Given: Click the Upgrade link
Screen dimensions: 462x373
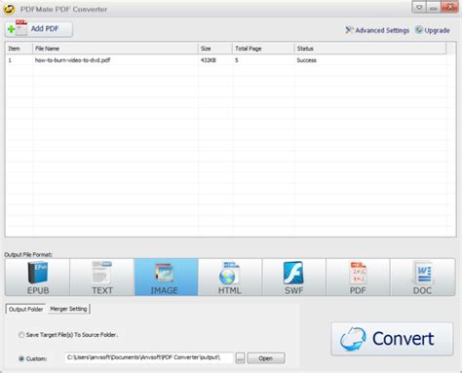Looking at the screenshot, I should (433, 30).
